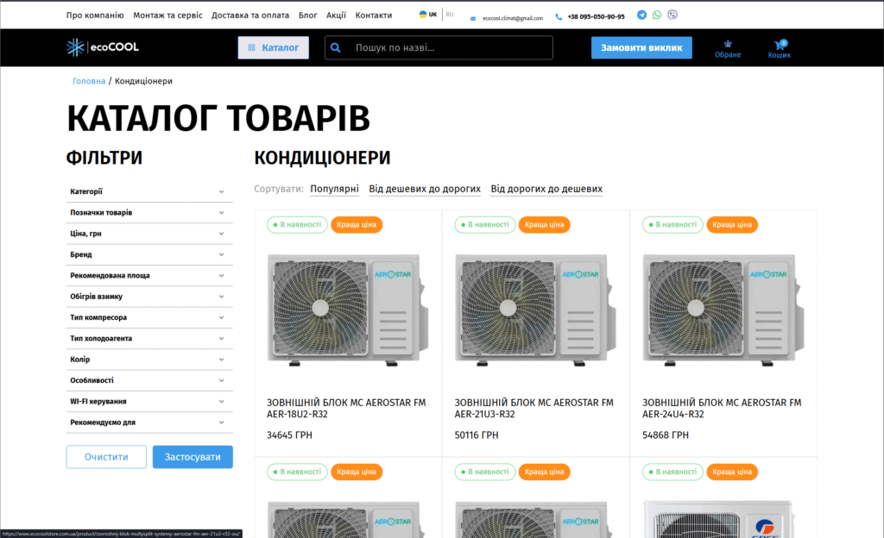The height and width of the screenshot is (538, 884).
Task: Expand the Рекомендуємо для filter
Action: pos(149,422)
